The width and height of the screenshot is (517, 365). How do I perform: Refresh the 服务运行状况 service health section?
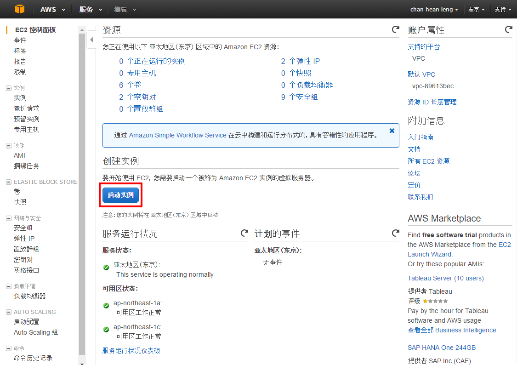tap(244, 233)
